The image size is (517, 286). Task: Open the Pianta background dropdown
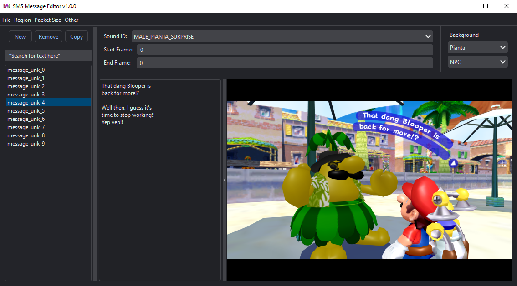click(x=477, y=47)
